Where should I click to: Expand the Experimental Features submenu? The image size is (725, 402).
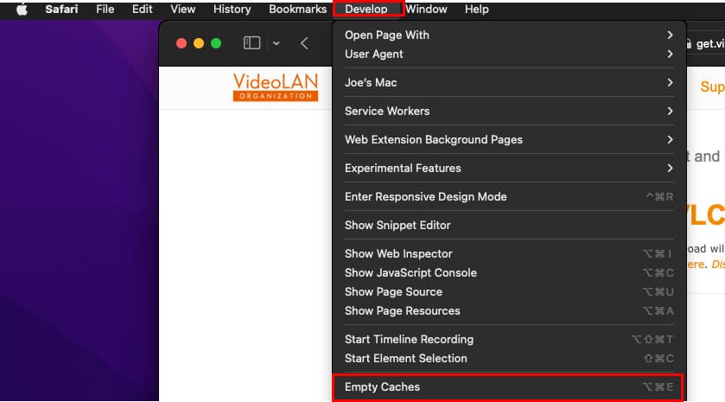(509, 168)
